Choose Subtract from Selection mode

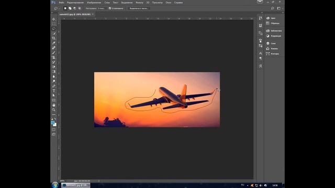[75, 8]
